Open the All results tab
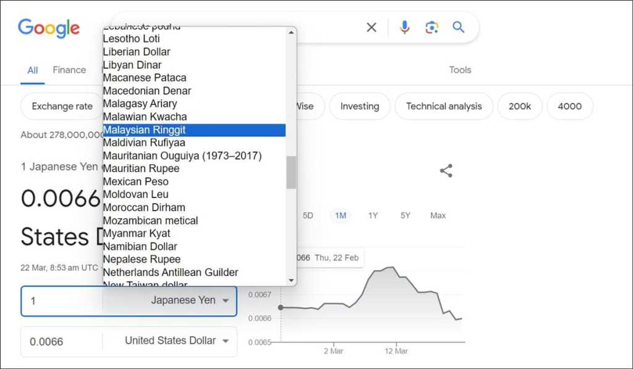This screenshot has height=369, width=633. (x=33, y=70)
